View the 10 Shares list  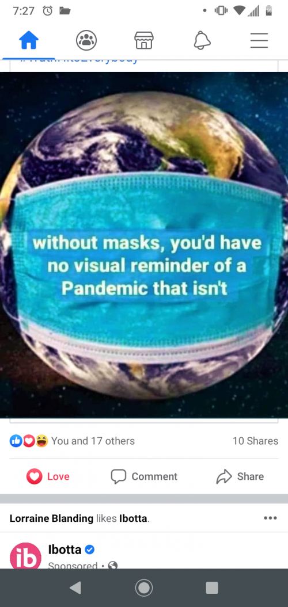click(255, 441)
